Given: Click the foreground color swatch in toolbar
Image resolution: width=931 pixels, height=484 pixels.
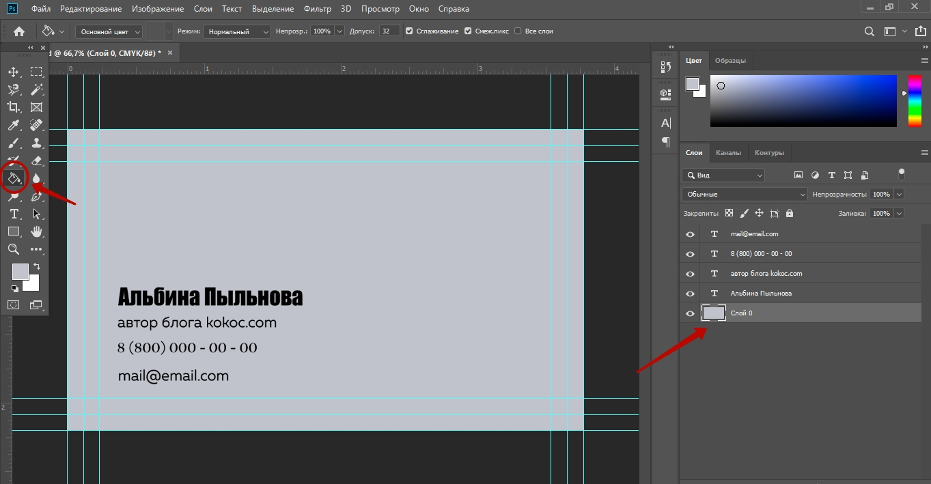Looking at the screenshot, I should click(x=20, y=271).
